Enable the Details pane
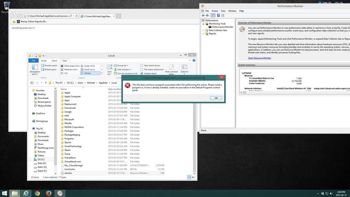Viewport: 350px width, 197px height. point(49,69)
